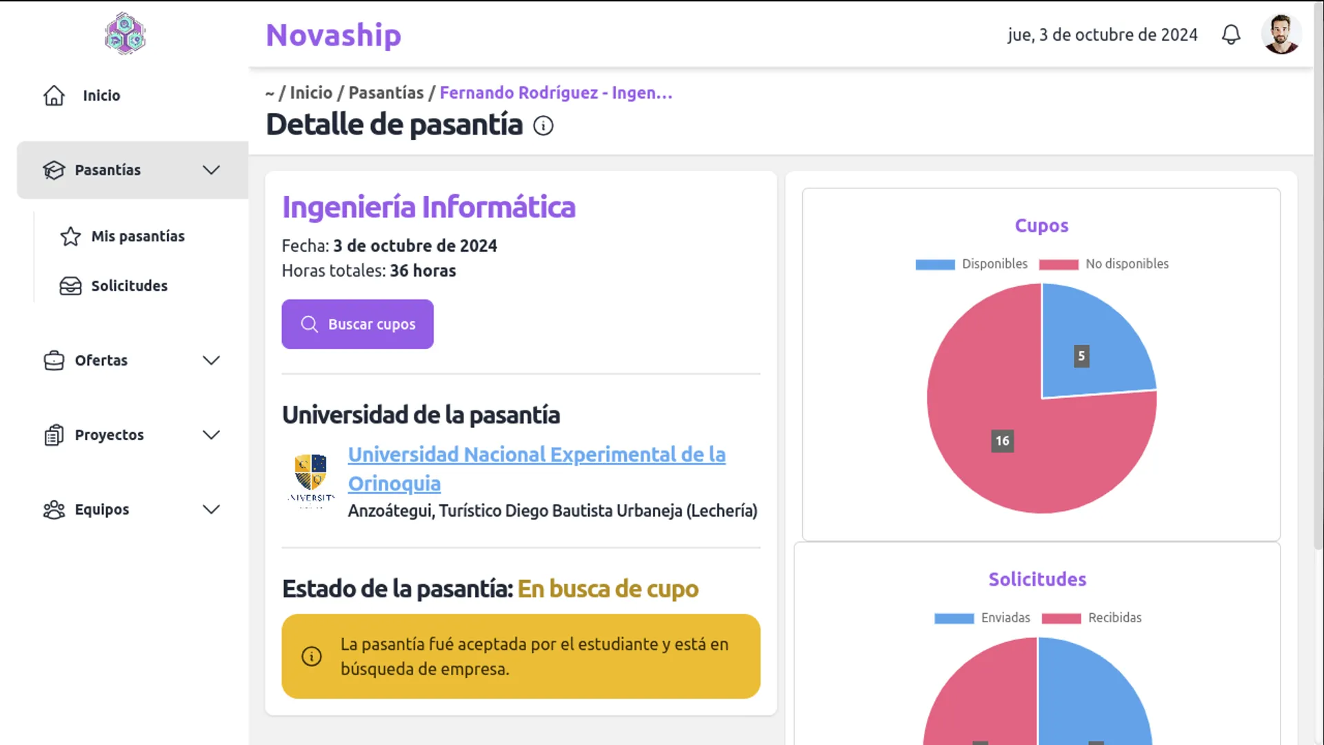Click the red Cupos pie slice labeled 16
Viewport: 1324px width, 745px height.
(x=1003, y=441)
